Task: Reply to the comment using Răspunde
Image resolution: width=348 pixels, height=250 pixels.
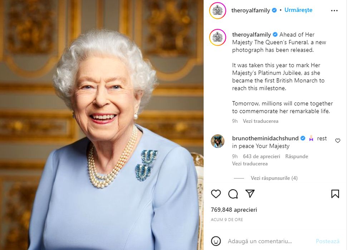Action: pyautogui.click(x=296, y=156)
